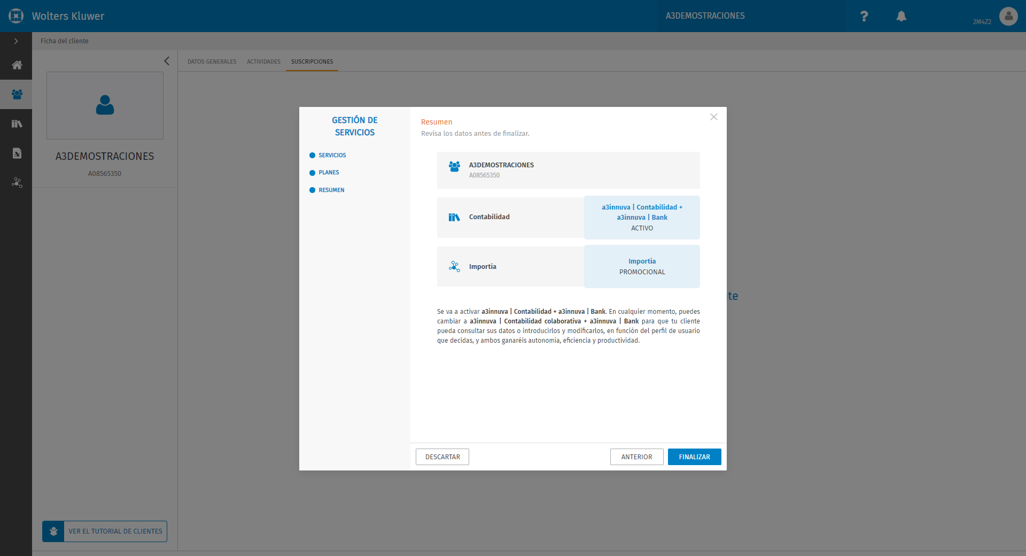Viewport: 1026px width, 556px height.
Task: Click the a3innuva Contabilidad + Bank plan card
Action: coord(642,218)
